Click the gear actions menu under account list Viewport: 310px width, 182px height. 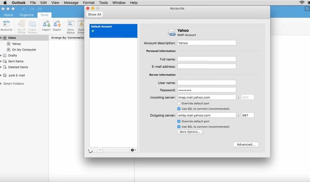[x=133, y=150]
